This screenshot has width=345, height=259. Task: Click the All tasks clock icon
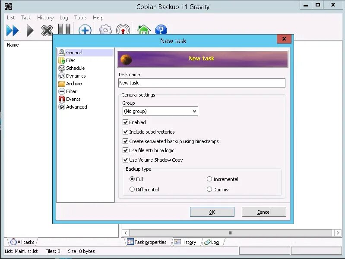coord(13,242)
